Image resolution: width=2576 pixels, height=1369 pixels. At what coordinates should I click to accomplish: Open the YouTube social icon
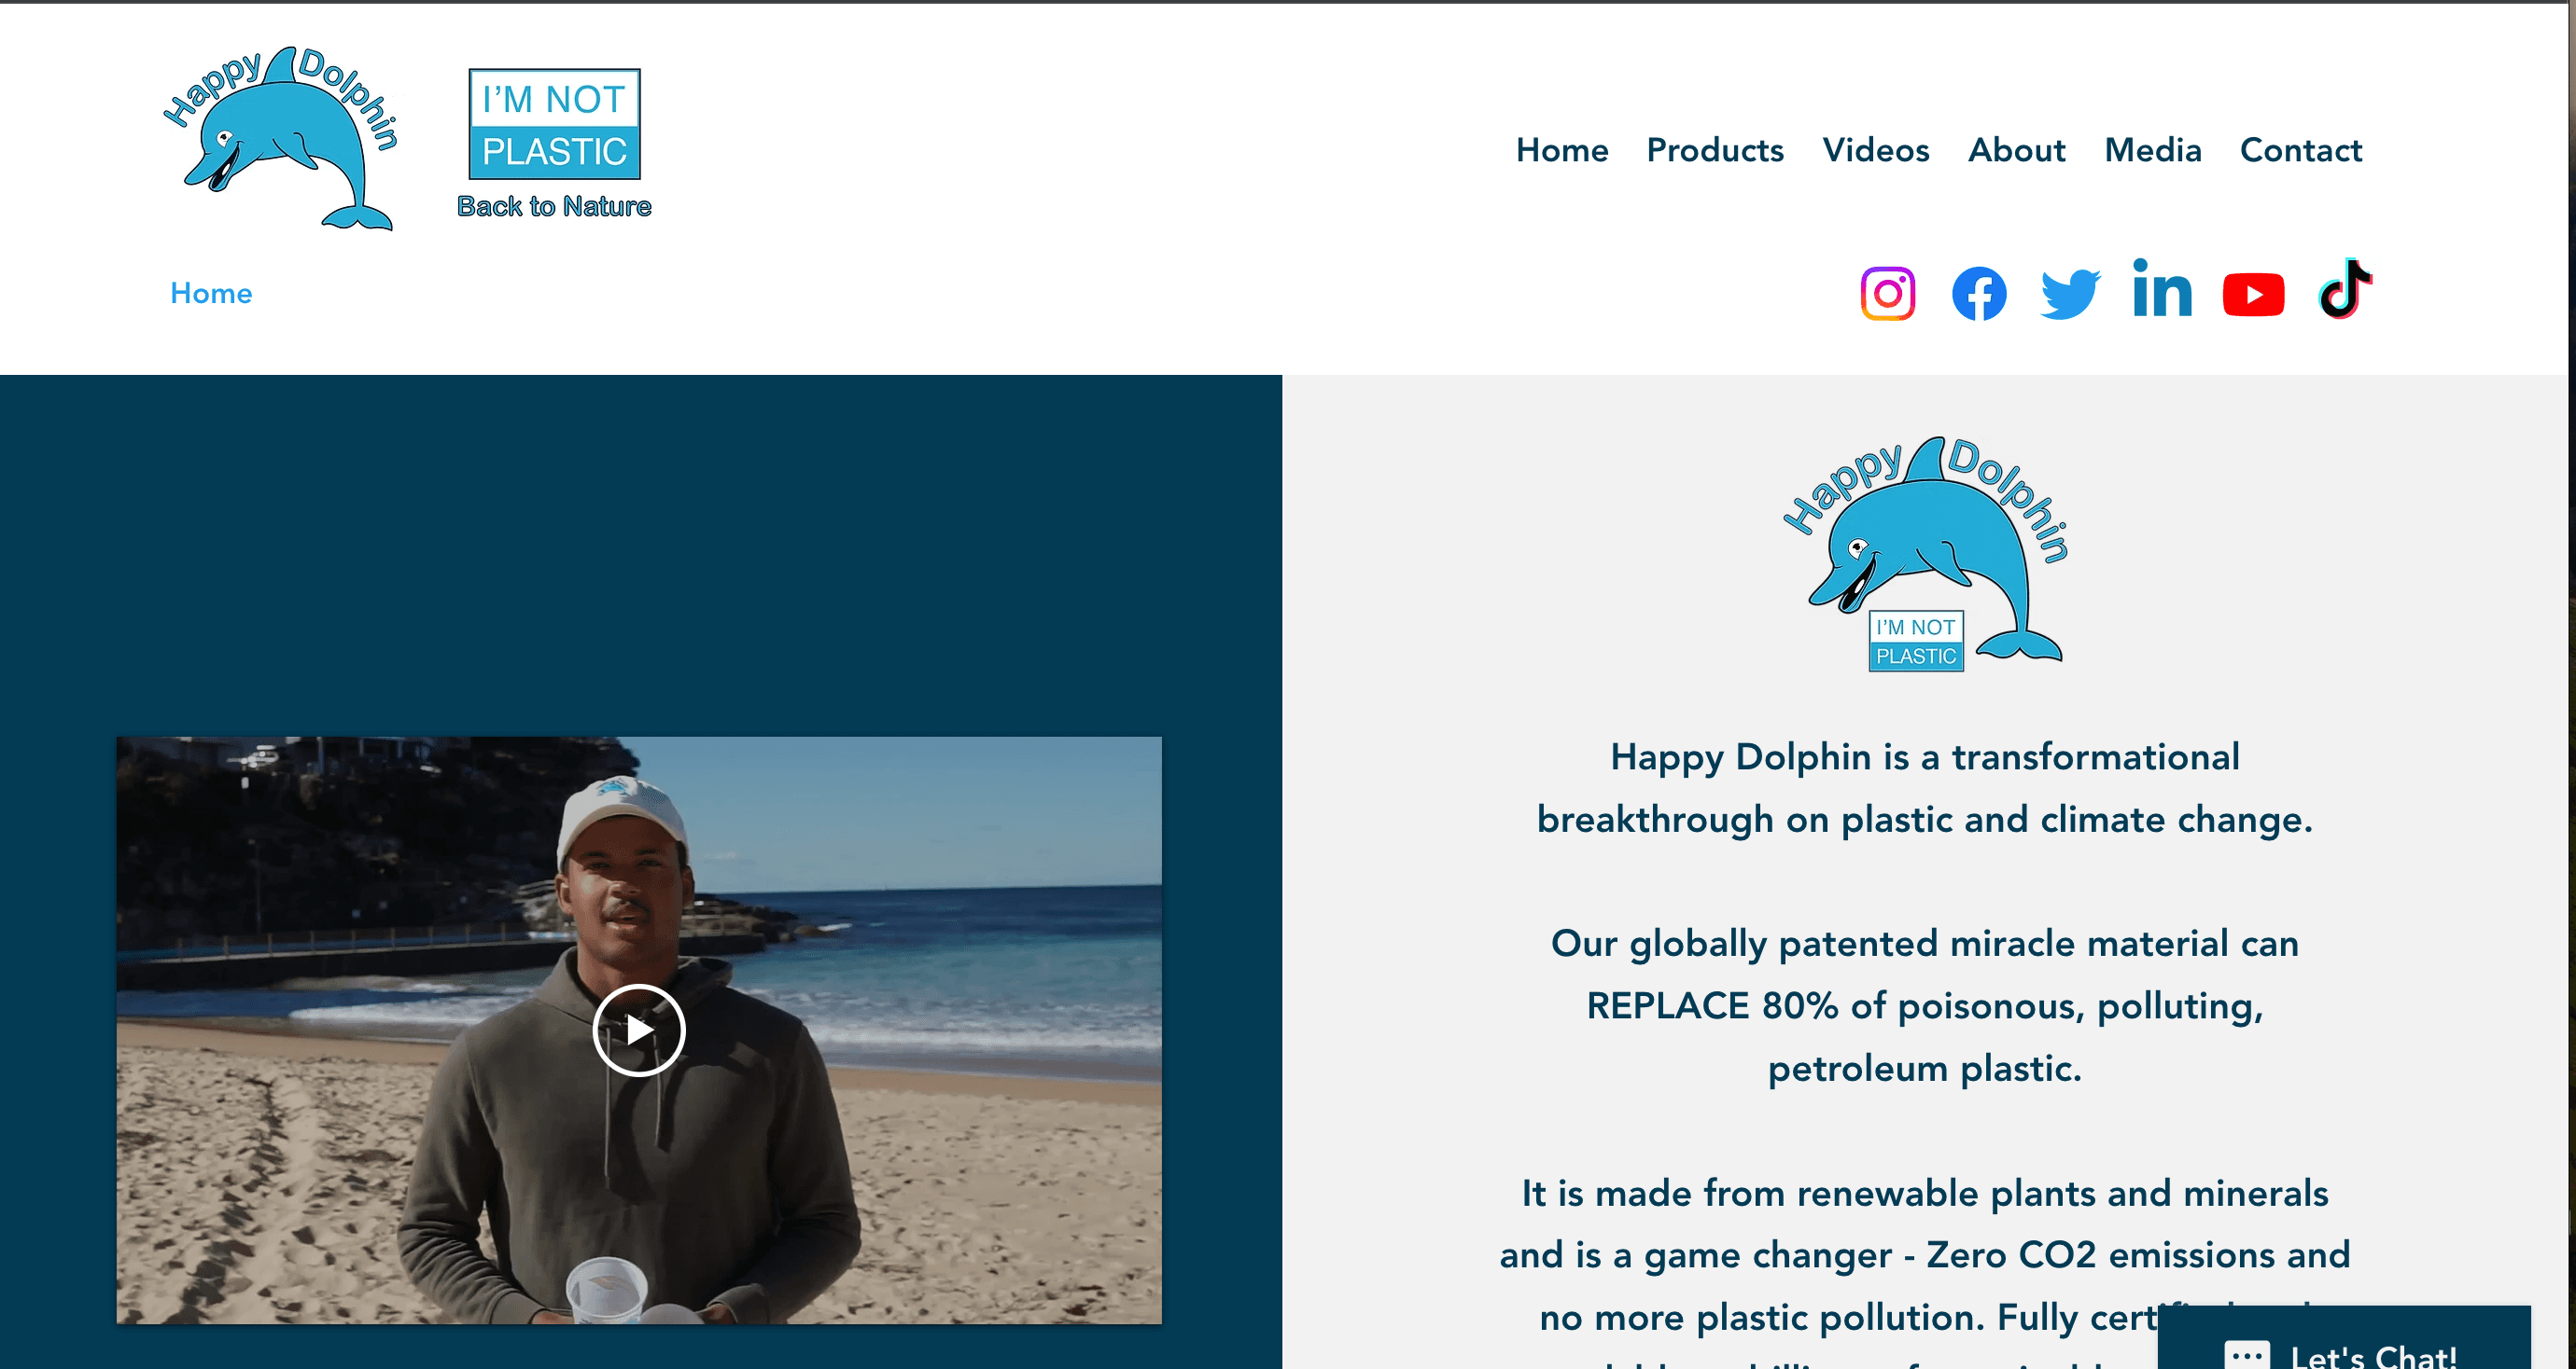pyautogui.click(x=2253, y=295)
